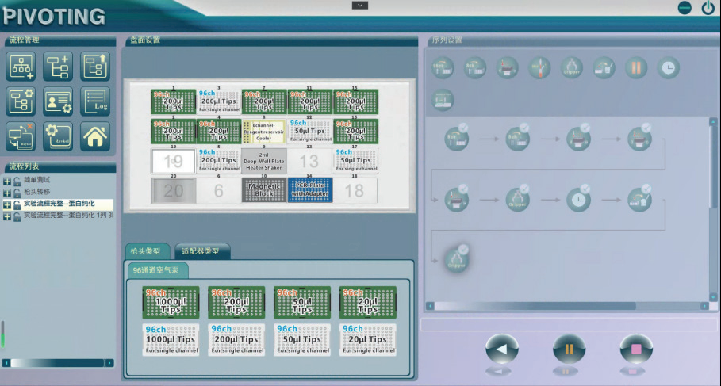Viewport: 721px width, 386px height.
Task: Select the green 96ch 1000µl Tips thumbnail
Action: click(x=171, y=301)
